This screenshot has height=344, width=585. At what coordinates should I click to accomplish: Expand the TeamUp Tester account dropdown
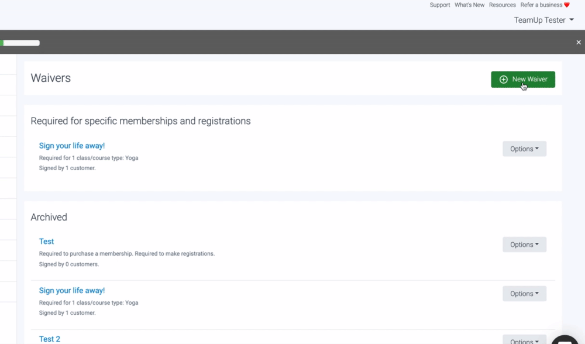tap(543, 20)
